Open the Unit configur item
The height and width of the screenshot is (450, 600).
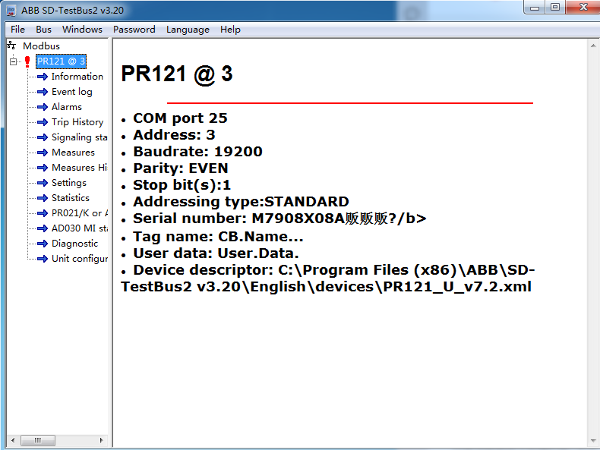click(x=80, y=259)
